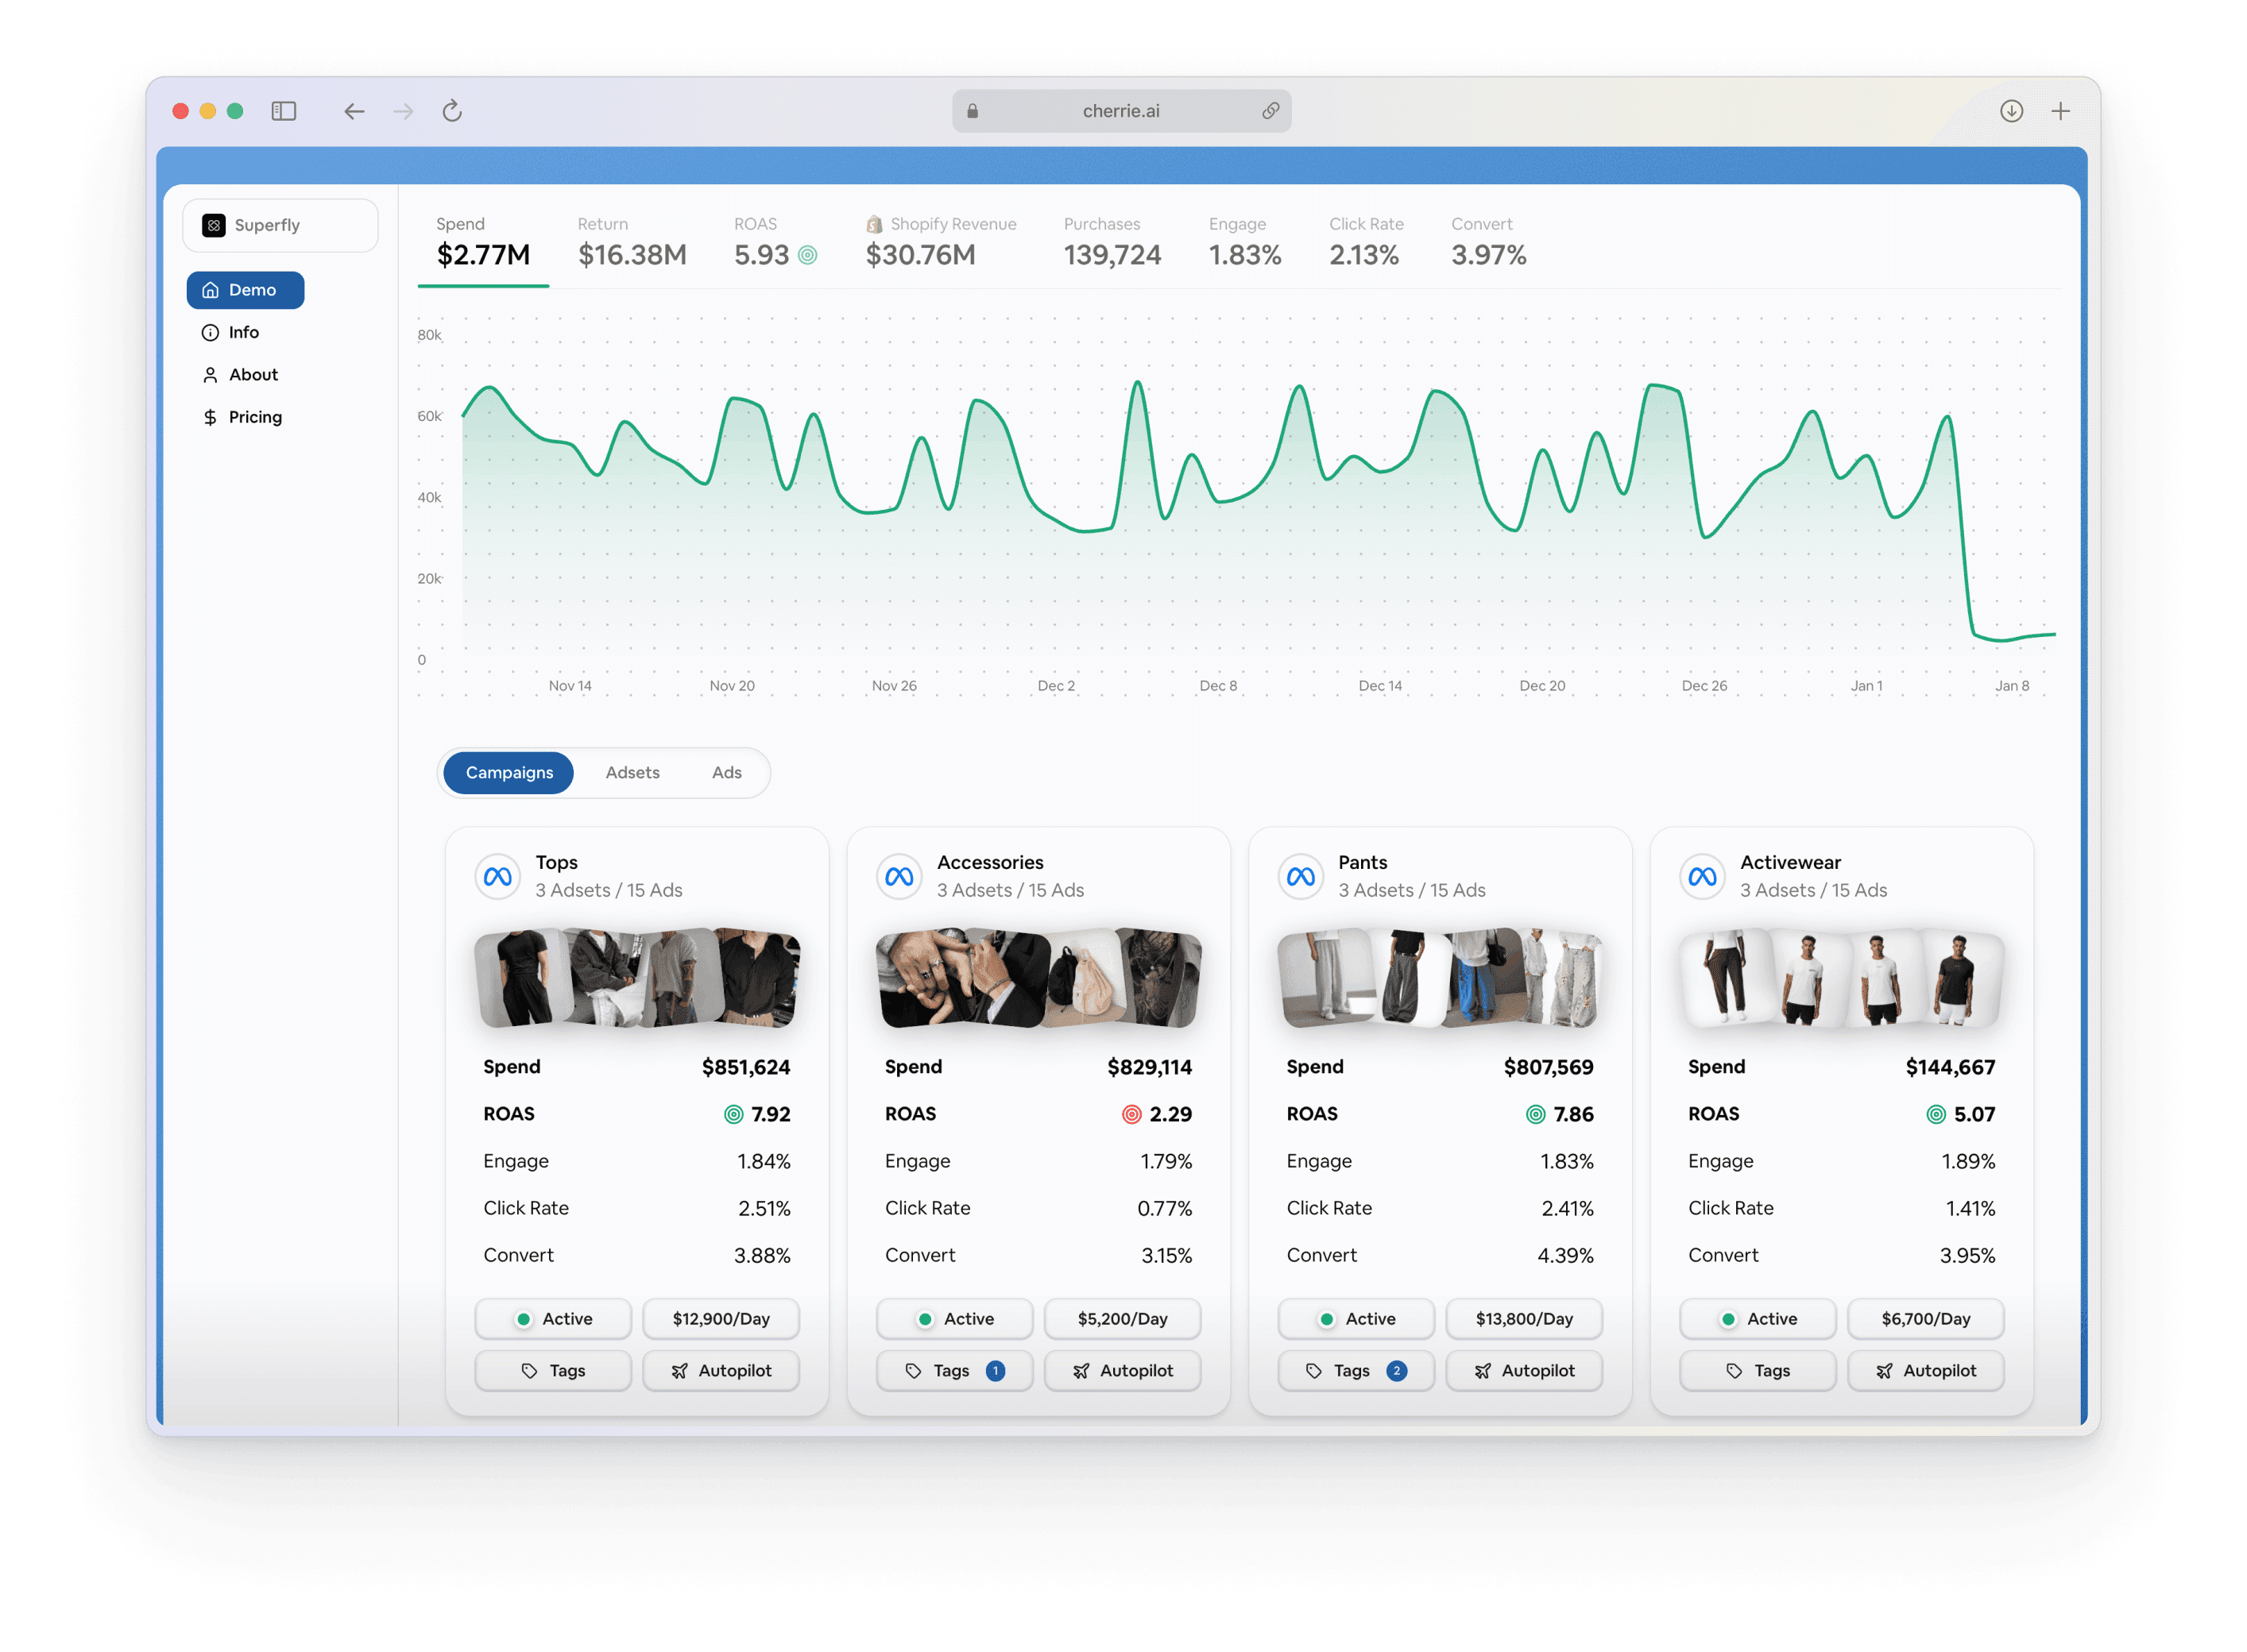Copy the link icon in the address bar
2247x1652 pixels.
pyautogui.click(x=1270, y=111)
